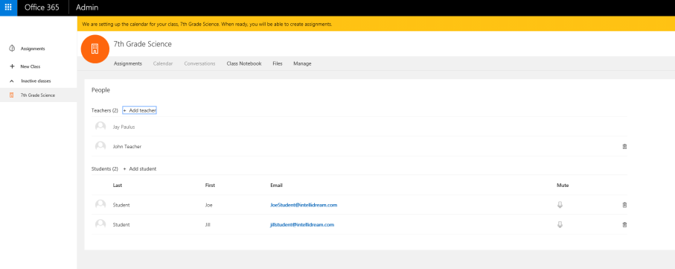Click the Add teacher button
The image size is (675, 269).
[x=139, y=111]
